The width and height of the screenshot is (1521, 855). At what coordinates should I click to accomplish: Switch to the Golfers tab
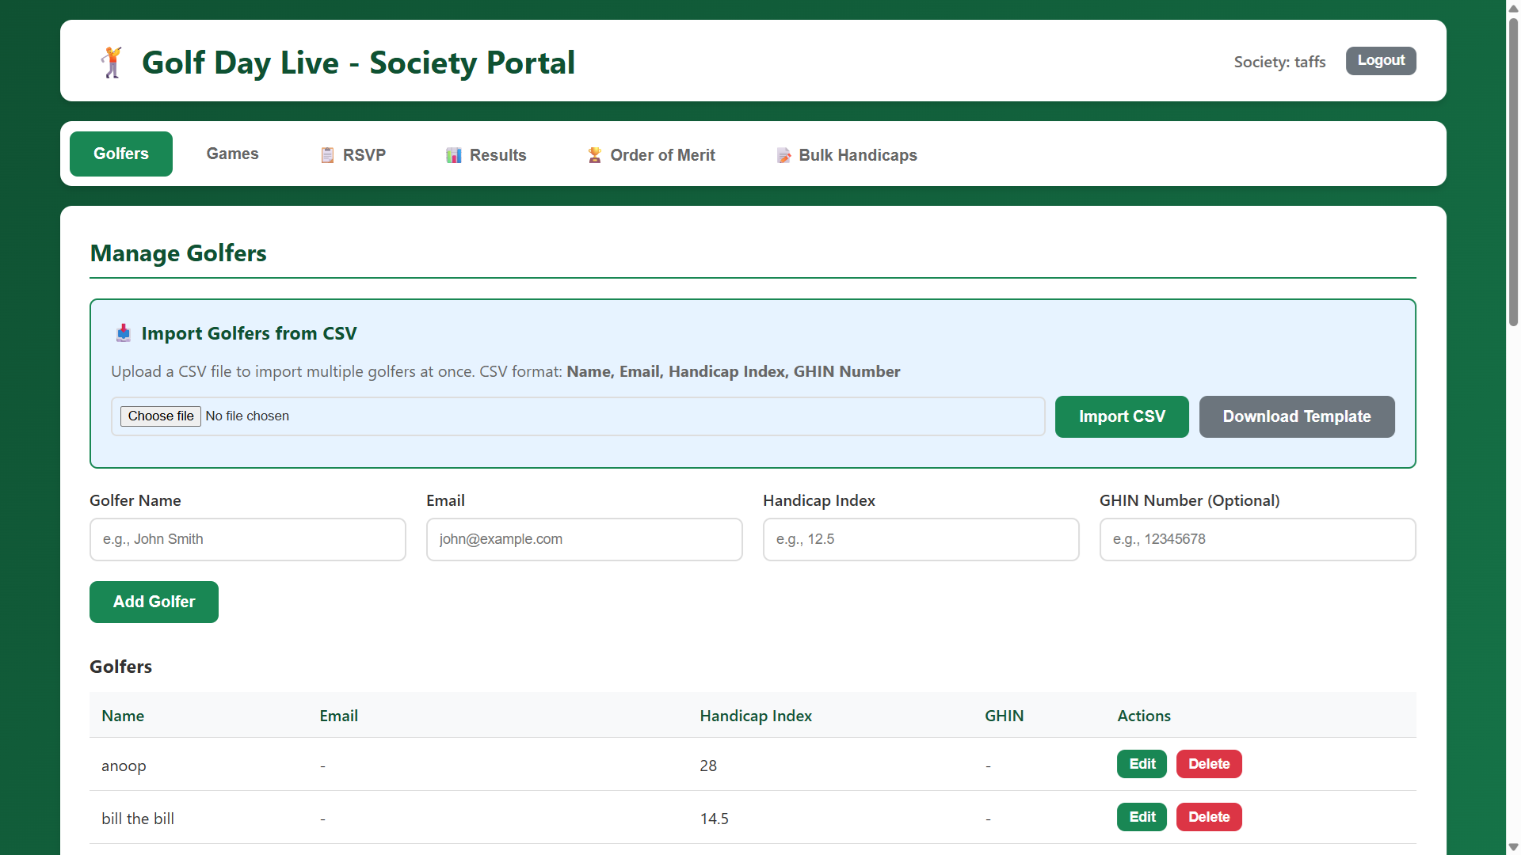pyautogui.click(x=120, y=154)
